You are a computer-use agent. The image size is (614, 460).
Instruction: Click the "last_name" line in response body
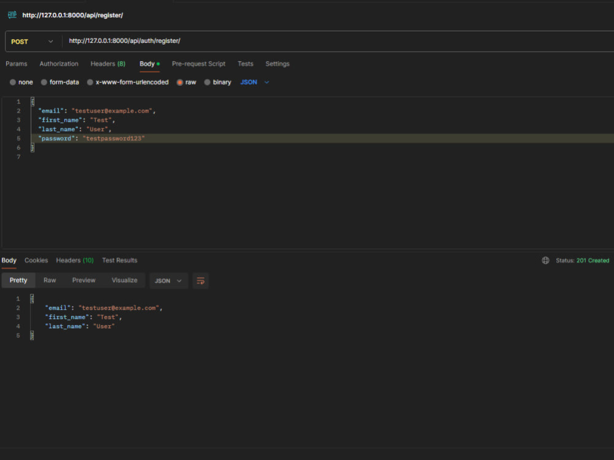[x=80, y=327]
